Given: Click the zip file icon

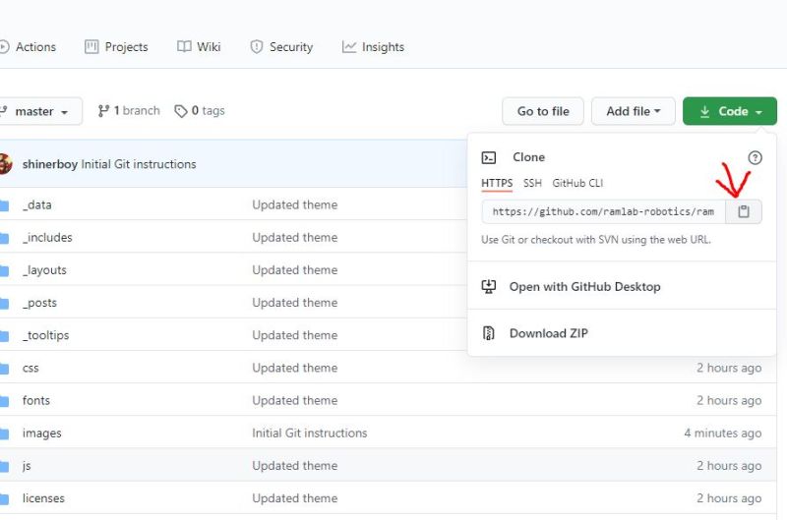Looking at the screenshot, I should coord(488,333).
